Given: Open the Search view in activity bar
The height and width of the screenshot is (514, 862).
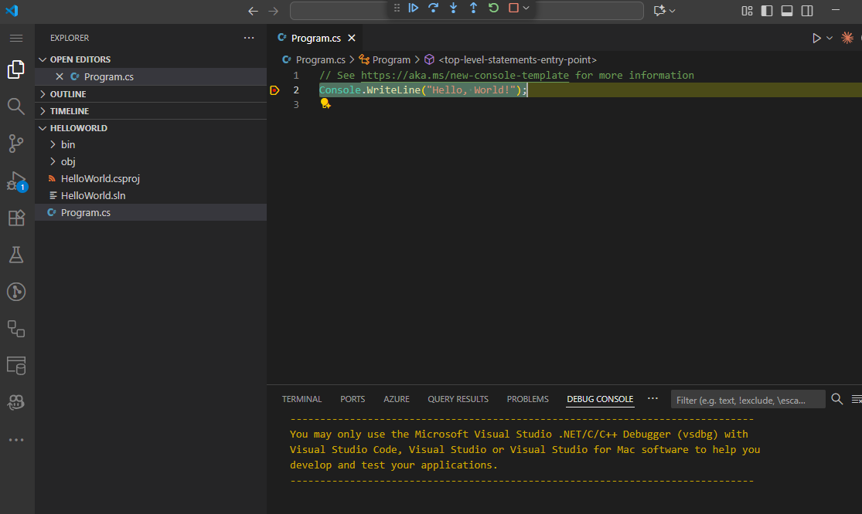Looking at the screenshot, I should tap(15, 107).
